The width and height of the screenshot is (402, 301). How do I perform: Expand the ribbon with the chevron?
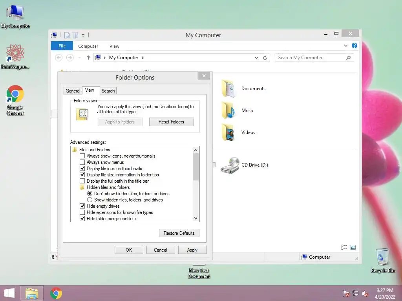pyautogui.click(x=345, y=46)
